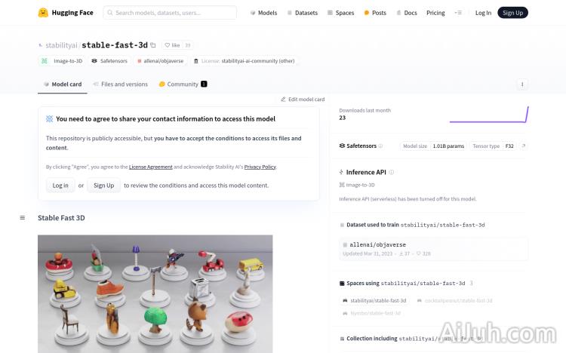Open the table of contents icon
The image size is (566, 353).
click(x=23, y=218)
